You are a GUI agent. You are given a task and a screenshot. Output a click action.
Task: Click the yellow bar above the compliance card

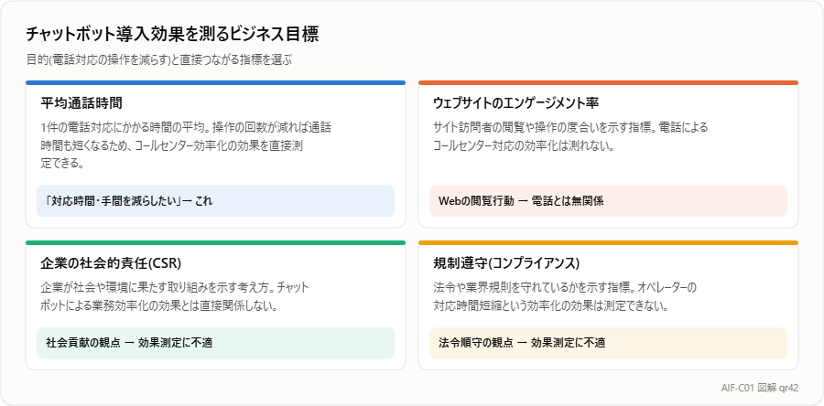pos(608,243)
